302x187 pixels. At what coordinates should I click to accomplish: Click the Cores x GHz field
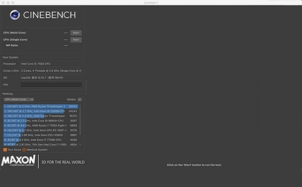pyautogui.click(x=51, y=71)
